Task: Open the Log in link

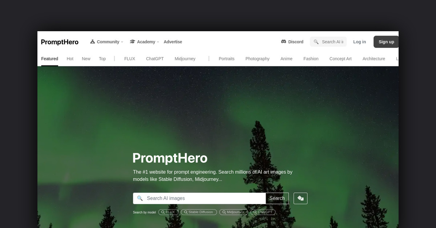Action: [x=359, y=42]
